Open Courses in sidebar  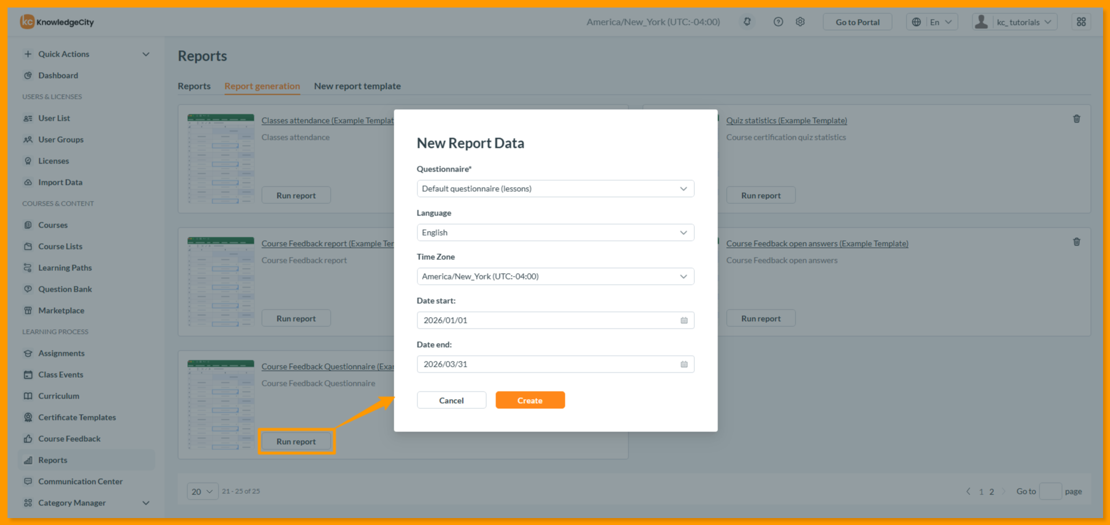53,225
